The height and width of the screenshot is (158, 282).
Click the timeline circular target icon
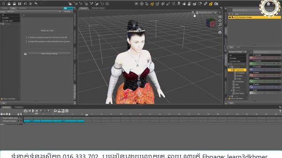coord(67,111)
